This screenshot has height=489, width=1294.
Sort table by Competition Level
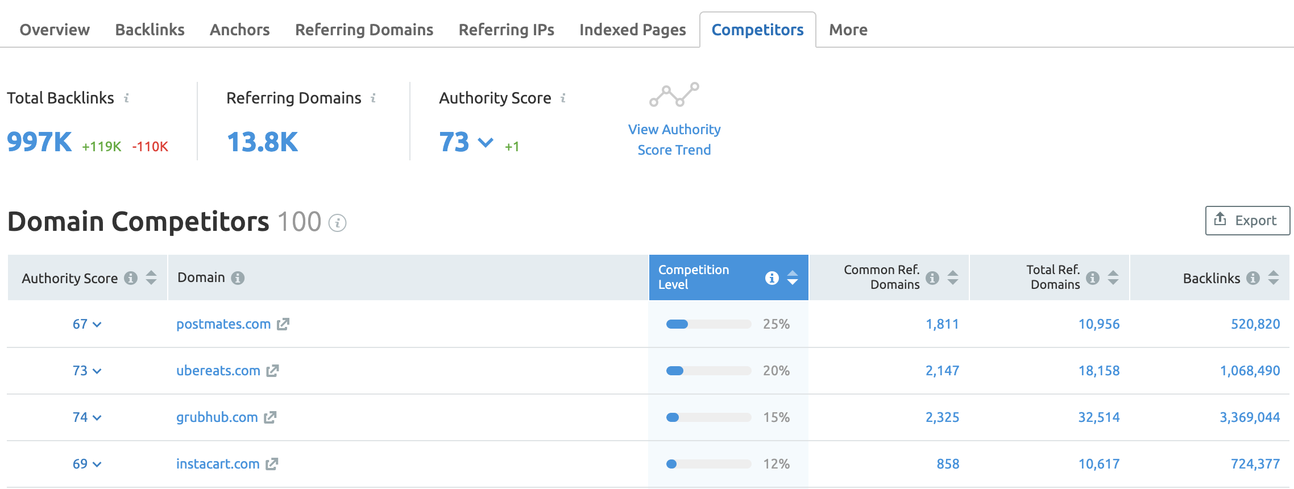793,277
